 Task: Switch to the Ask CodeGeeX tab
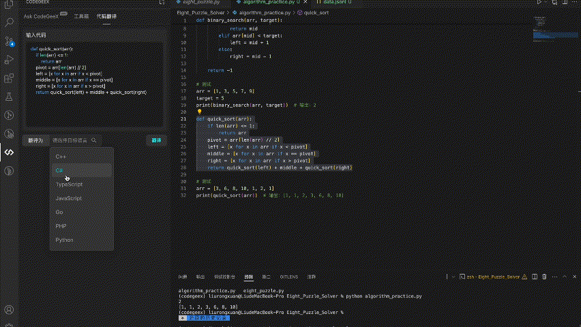pyautogui.click(x=40, y=16)
